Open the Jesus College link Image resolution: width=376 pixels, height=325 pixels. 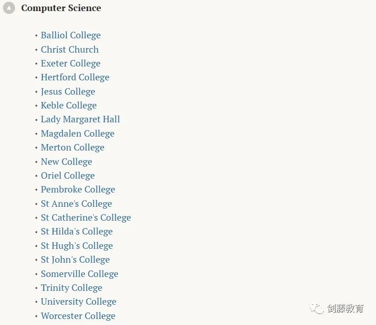[x=68, y=91]
